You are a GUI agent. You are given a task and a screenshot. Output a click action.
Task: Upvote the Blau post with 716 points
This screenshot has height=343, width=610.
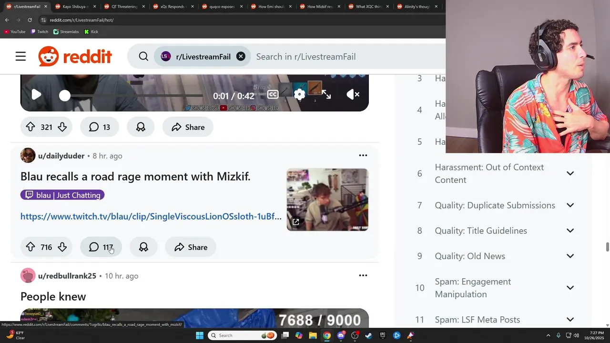pyautogui.click(x=30, y=247)
